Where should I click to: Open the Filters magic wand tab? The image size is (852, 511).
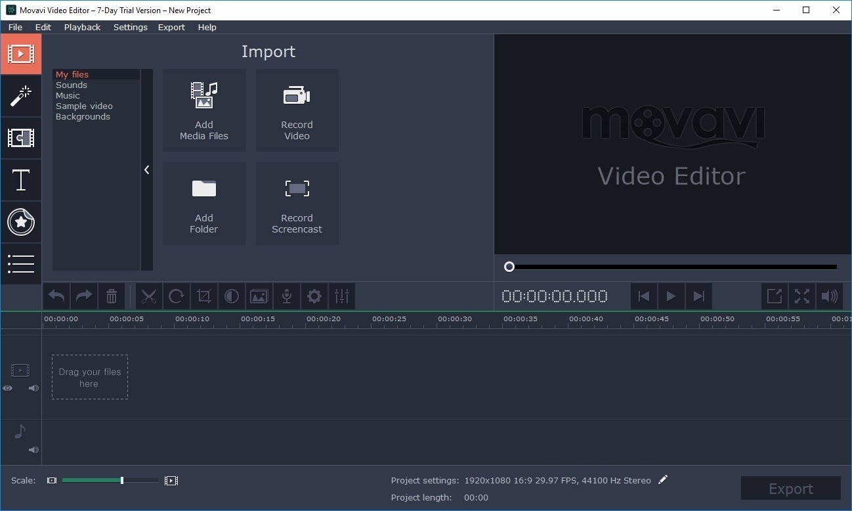point(21,96)
